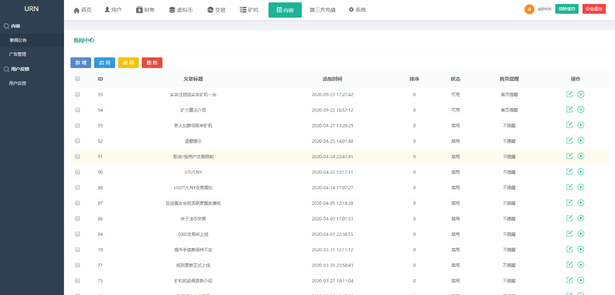Toggle the select-all checkbox in table header
The height and width of the screenshot is (295, 615).
coord(77,78)
